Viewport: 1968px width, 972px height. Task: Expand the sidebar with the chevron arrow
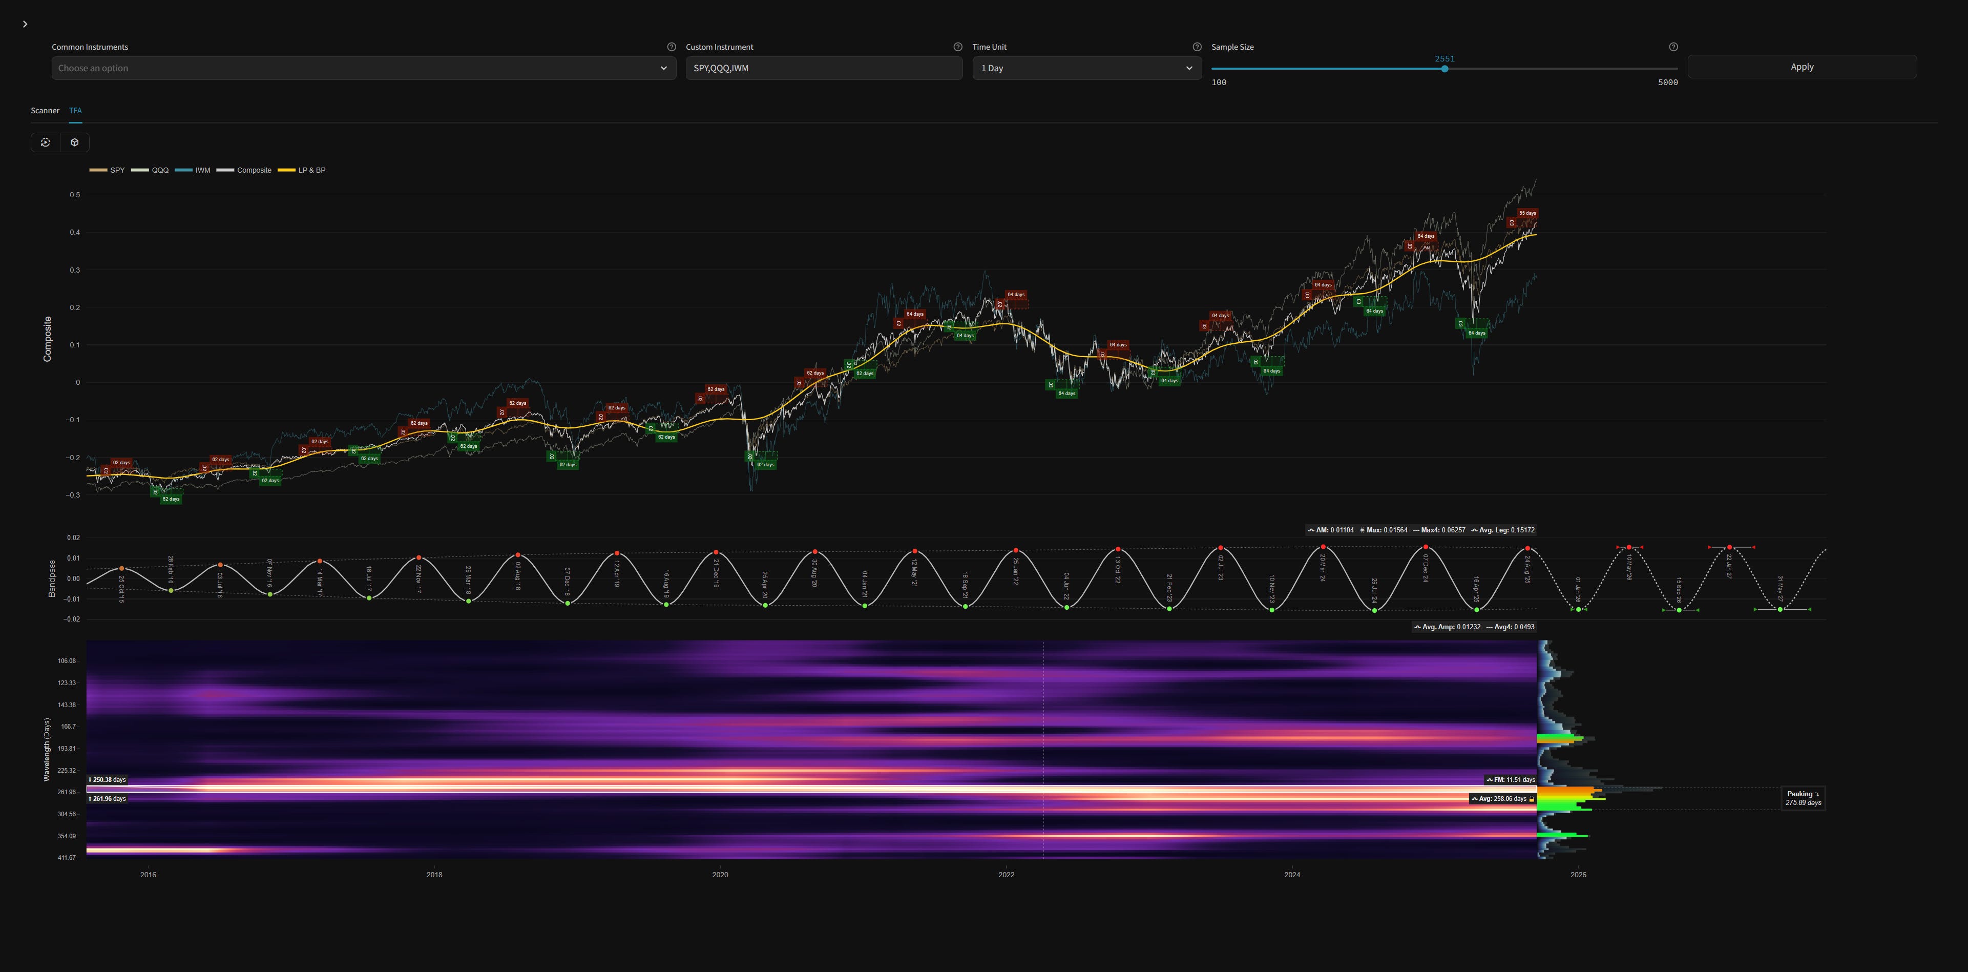(x=25, y=25)
